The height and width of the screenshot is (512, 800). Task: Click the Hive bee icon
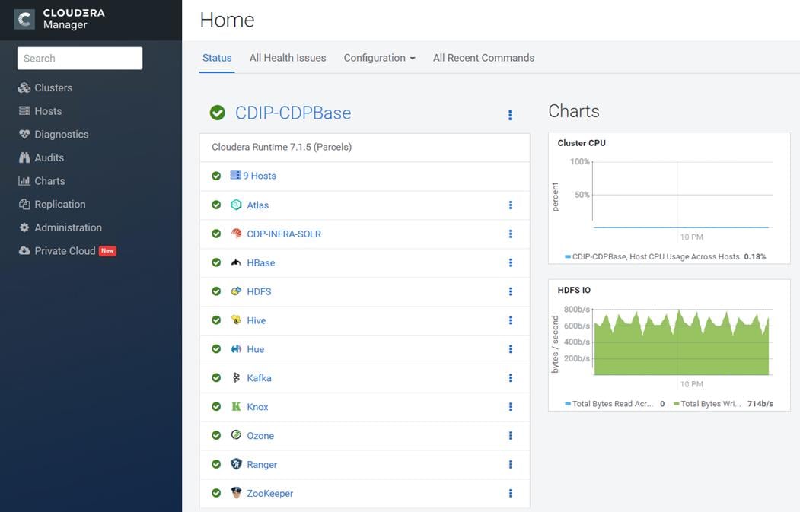tap(236, 320)
